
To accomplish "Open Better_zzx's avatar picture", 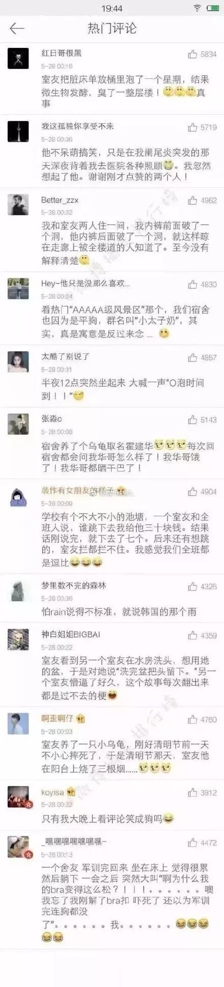I will (18, 205).
